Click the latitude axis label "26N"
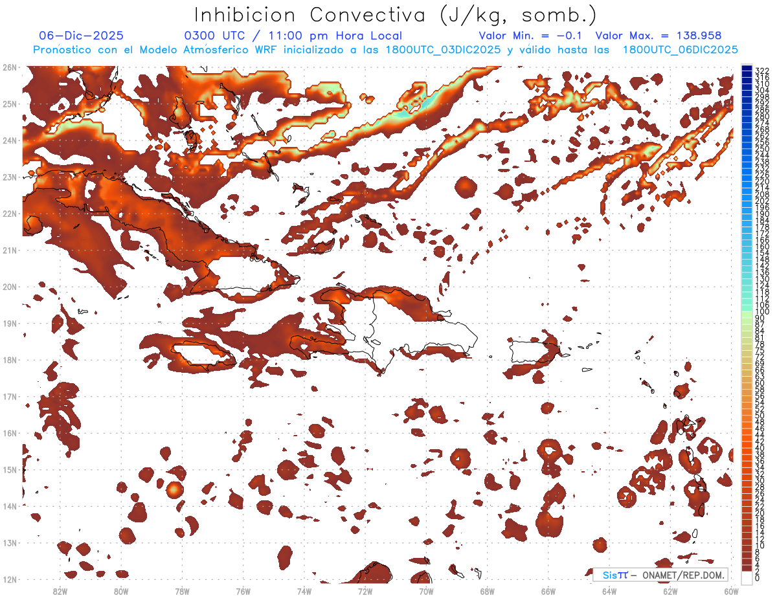The height and width of the screenshot is (600, 777). point(9,67)
